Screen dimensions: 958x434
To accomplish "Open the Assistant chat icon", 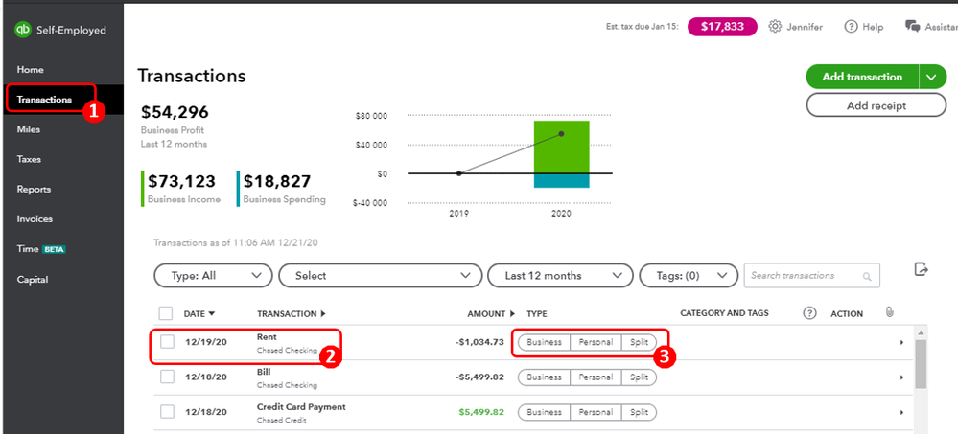I will tap(912, 27).
